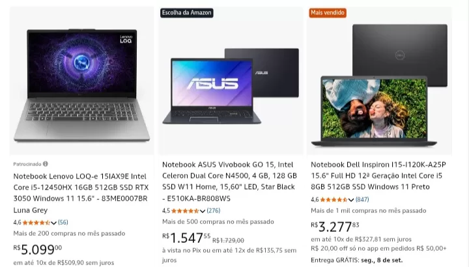
Task: Click the Dell Inspiron star rating icons
Action: coord(334,199)
